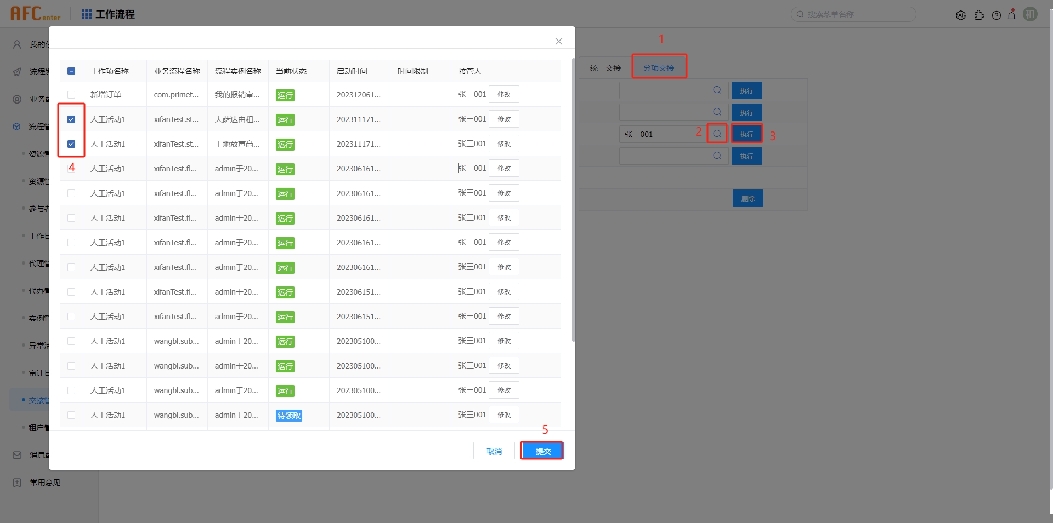Open the help question-mark icon

[x=997, y=15]
